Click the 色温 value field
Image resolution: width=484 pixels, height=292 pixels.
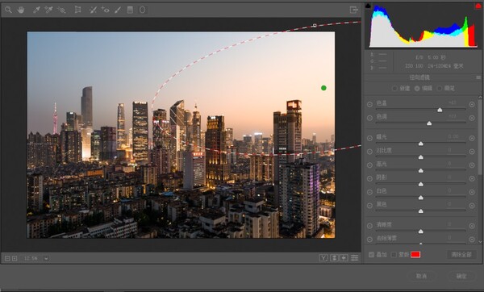coord(453,102)
